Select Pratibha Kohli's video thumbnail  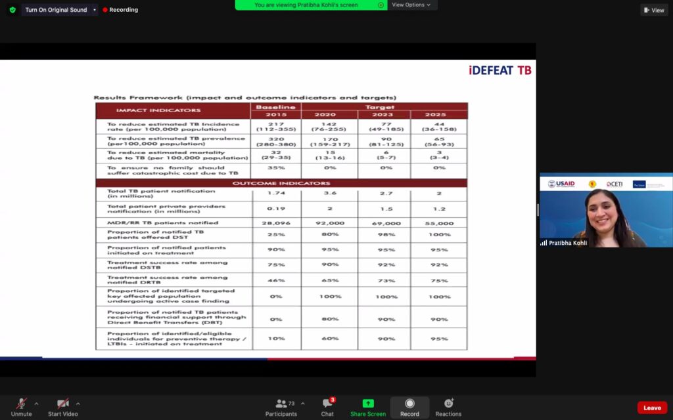tap(606, 210)
